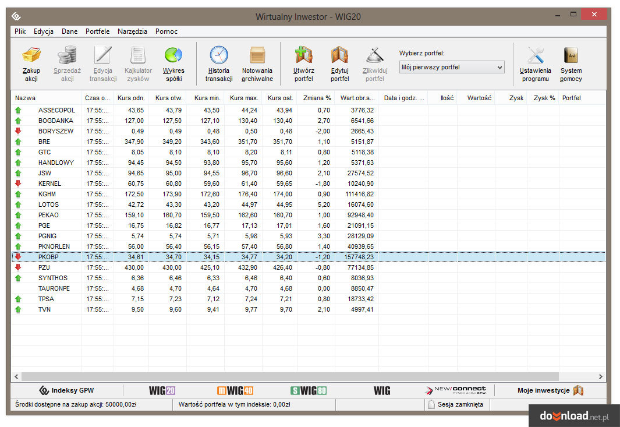Screen dimensions: 620x427
Task: Click the Sesja zamknięta padlock icon
Action: (431, 404)
